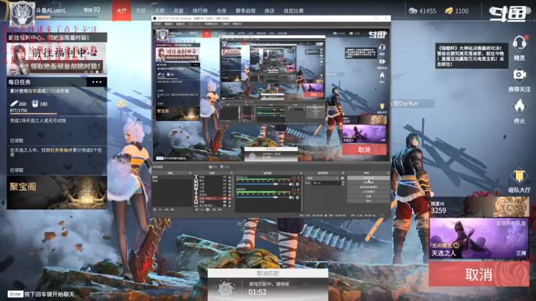Adjust OBS transition duration stepper

[343, 183]
